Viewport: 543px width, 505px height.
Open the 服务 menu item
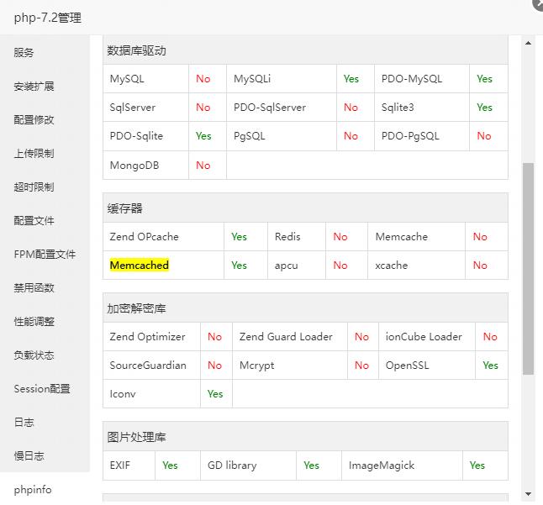[x=24, y=53]
